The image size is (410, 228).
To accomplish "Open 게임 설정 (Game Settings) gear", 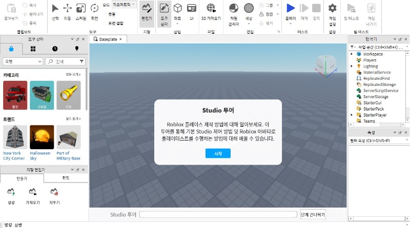I will point(332,14).
